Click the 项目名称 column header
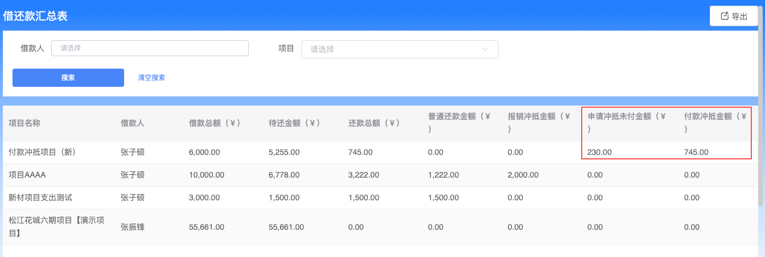765x257 pixels. [x=24, y=123]
